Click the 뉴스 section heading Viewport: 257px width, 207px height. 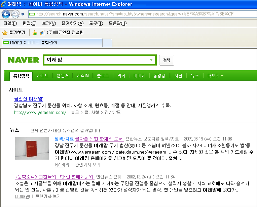click(x=14, y=130)
